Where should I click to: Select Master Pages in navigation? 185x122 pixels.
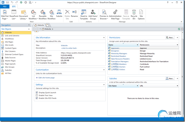point(10,61)
